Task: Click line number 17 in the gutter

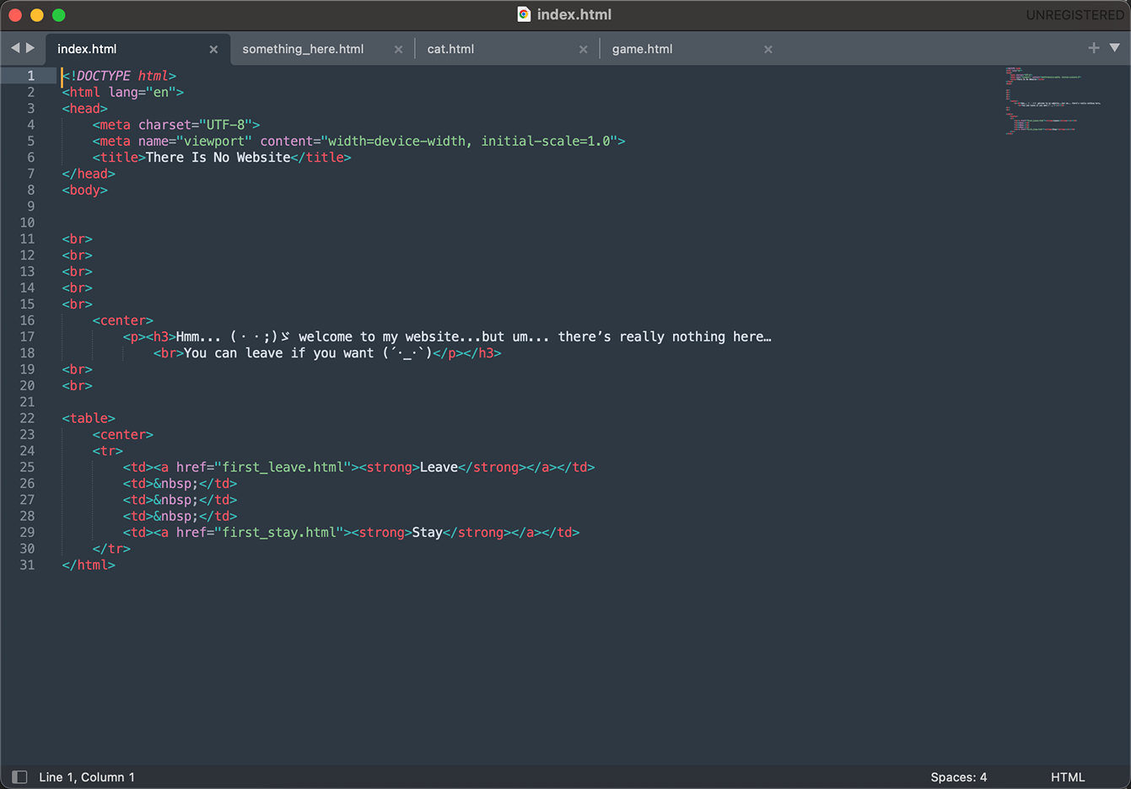Action: pyautogui.click(x=27, y=336)
